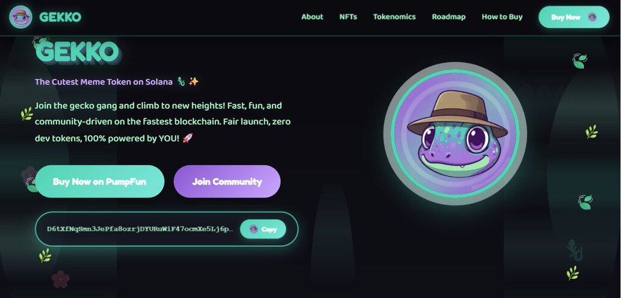Image resolution: width=621 pixels, height=298 pixels.
Task: Click the large gecko with hat image
Action: pyautogui.click(x=455, y=133)
